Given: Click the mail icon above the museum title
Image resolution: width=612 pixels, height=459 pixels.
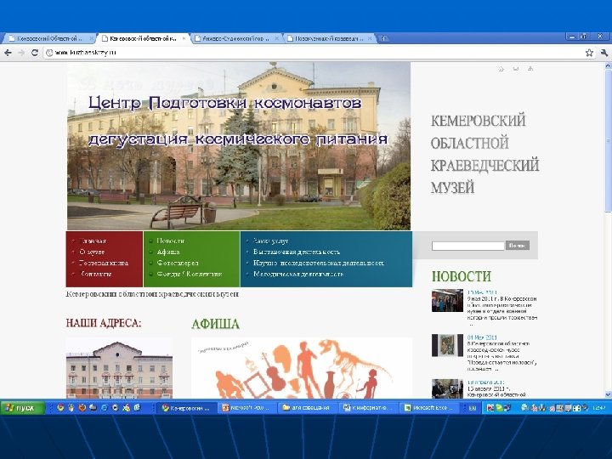Looking at the screenshot, I should (x=516, y=69).
